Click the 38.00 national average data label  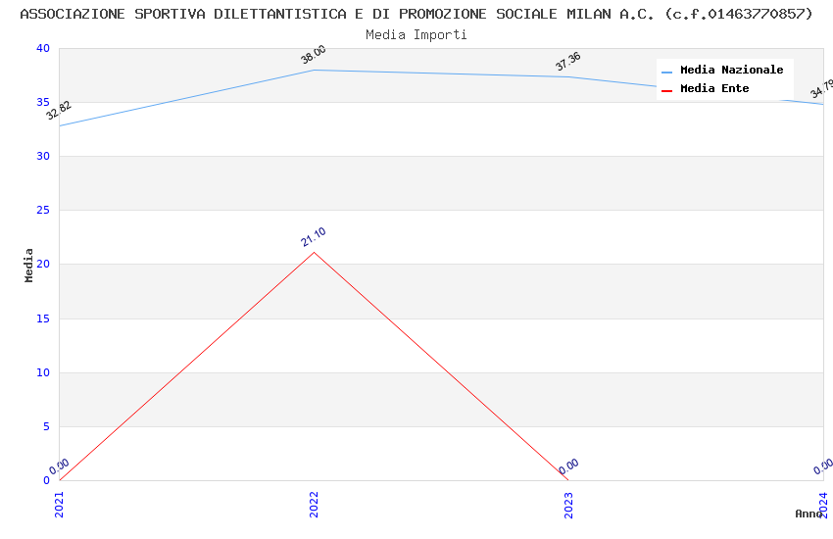(x=313, y=55)
